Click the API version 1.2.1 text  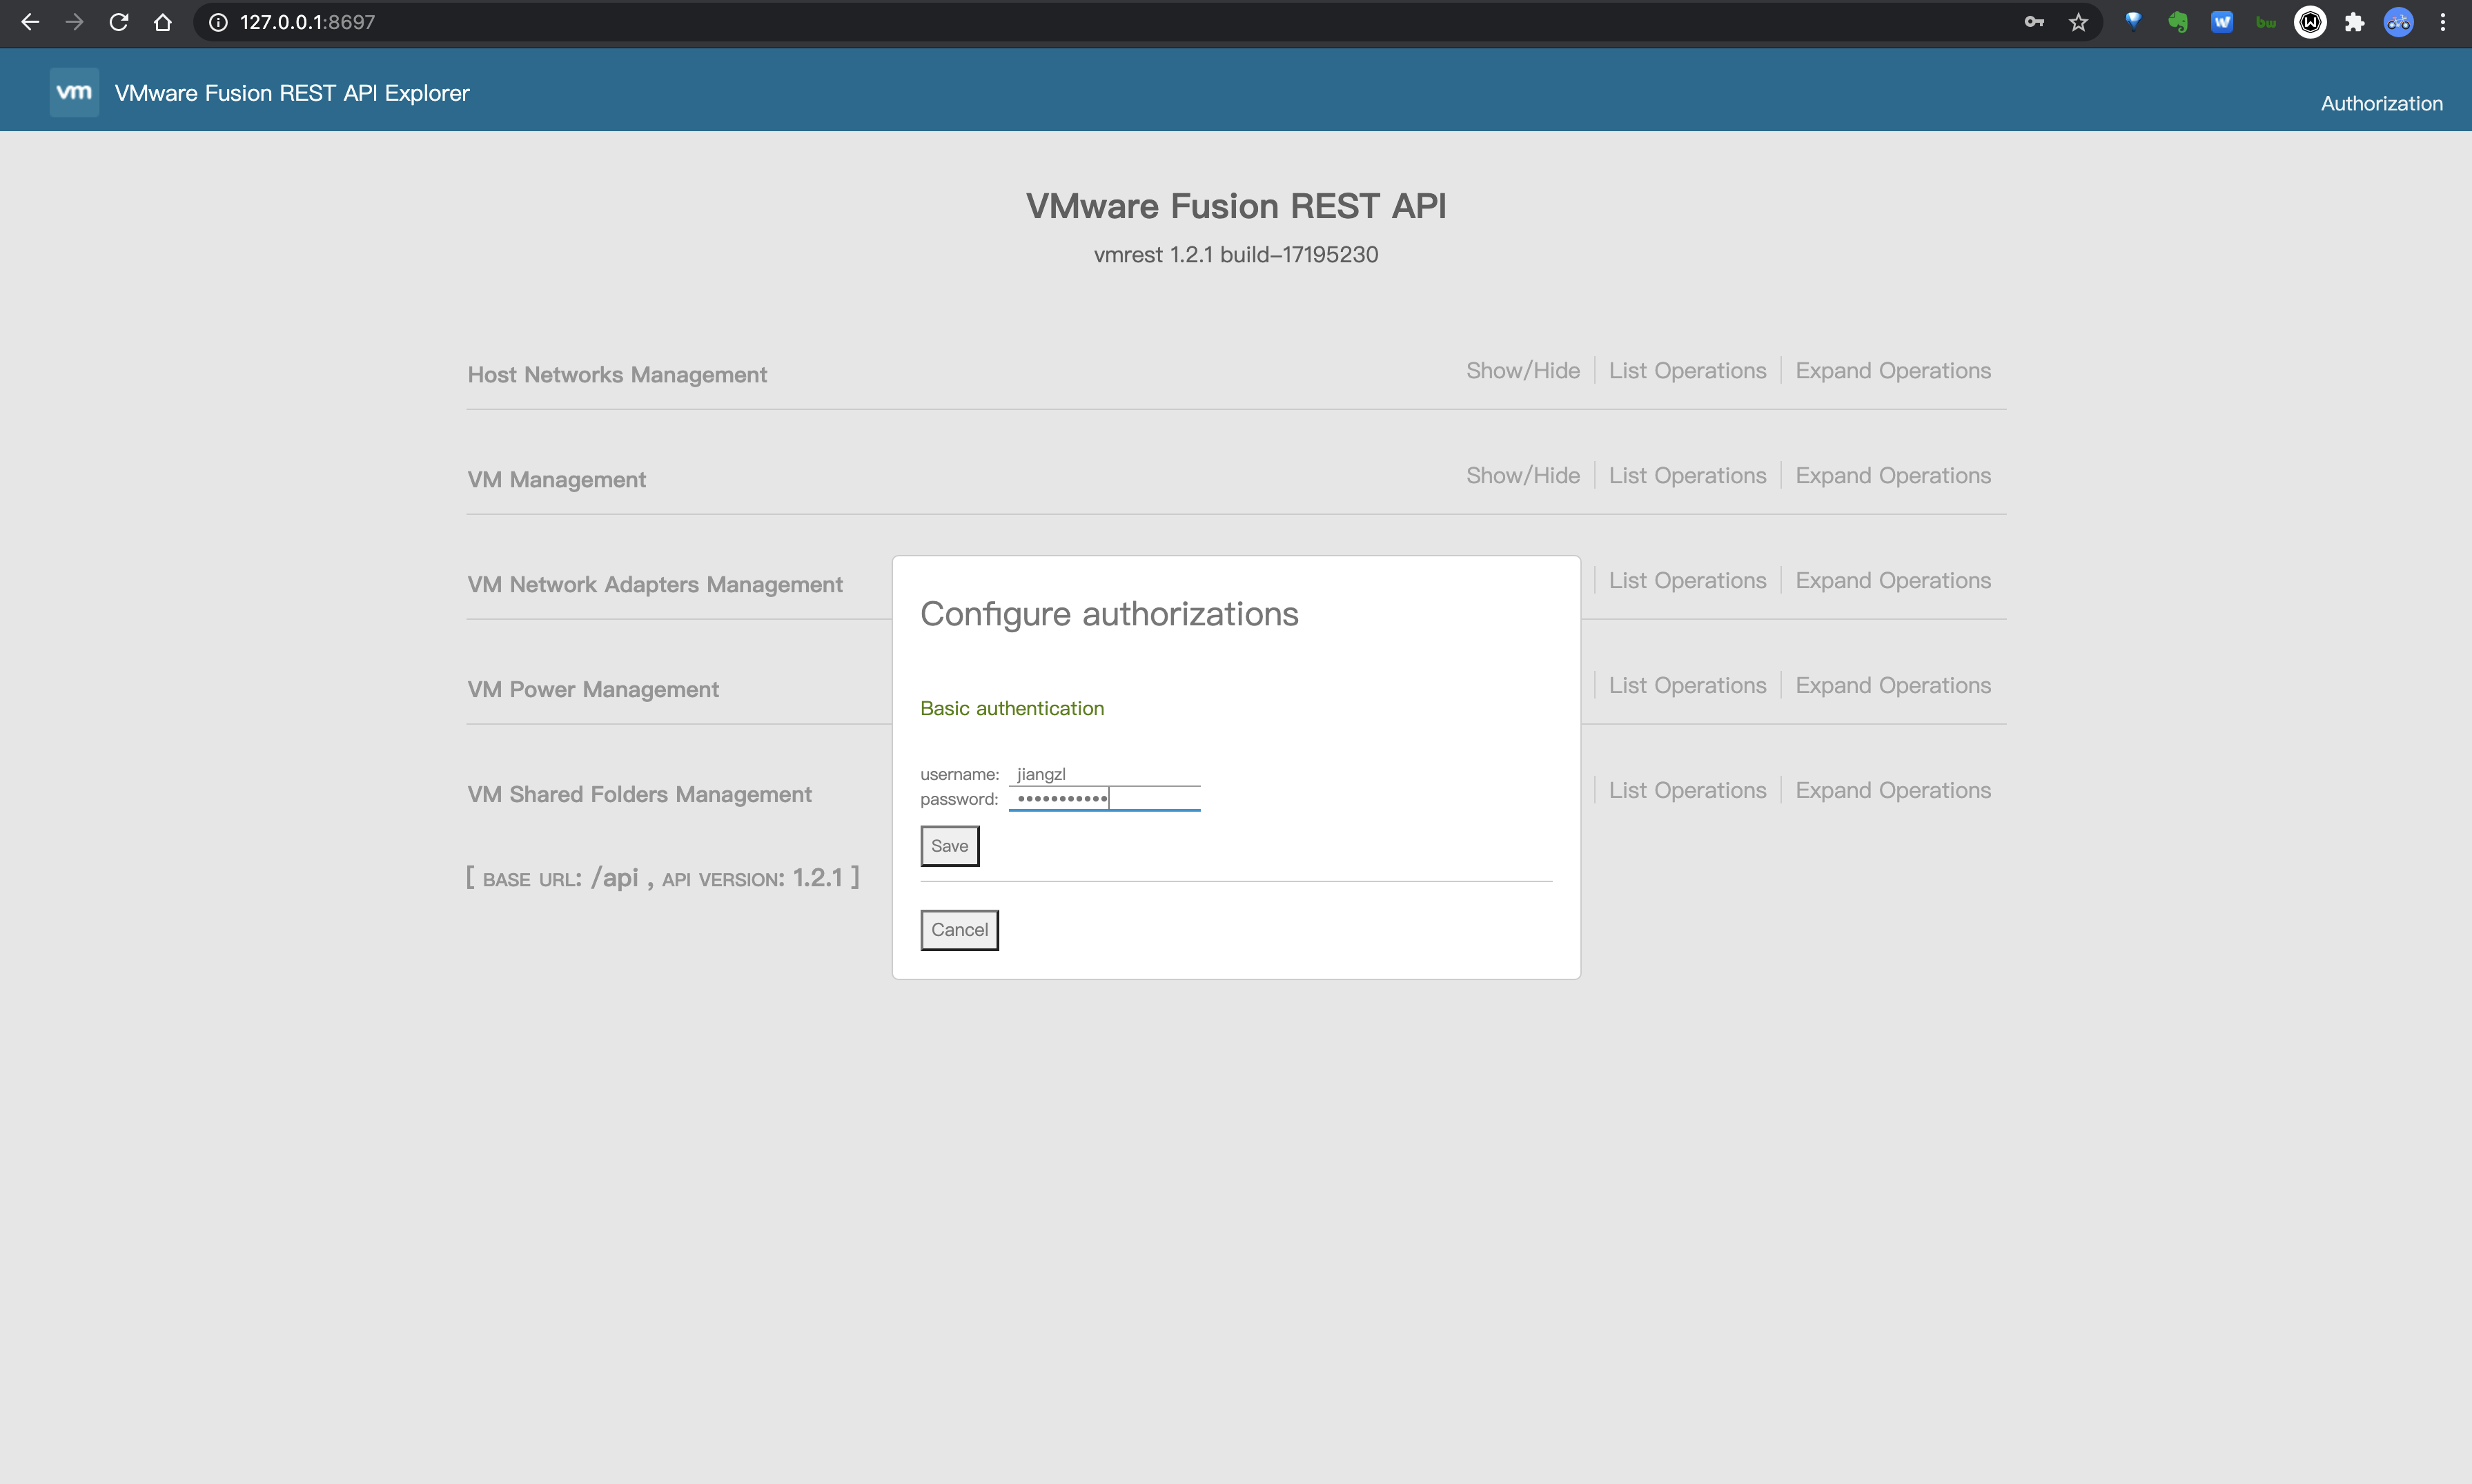pyautogui.click(x=818, y=878)
